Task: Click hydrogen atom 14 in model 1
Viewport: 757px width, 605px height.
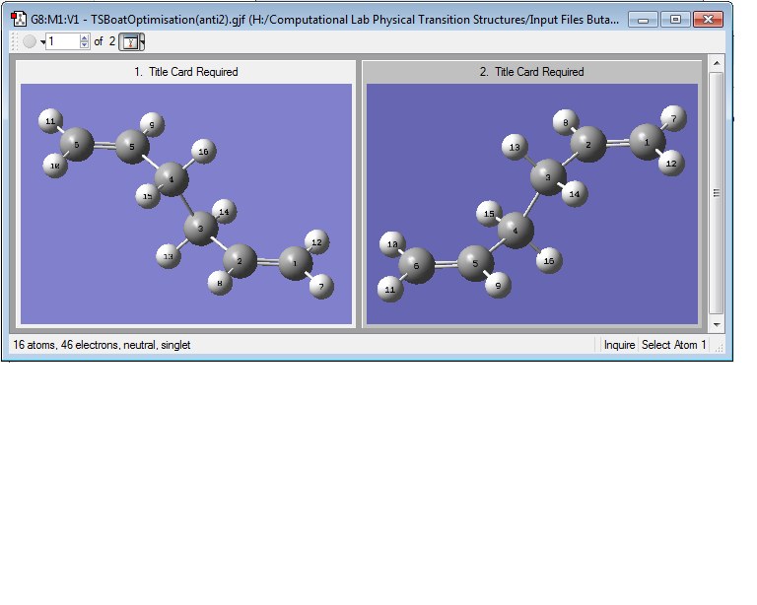Action: (225, 211)
